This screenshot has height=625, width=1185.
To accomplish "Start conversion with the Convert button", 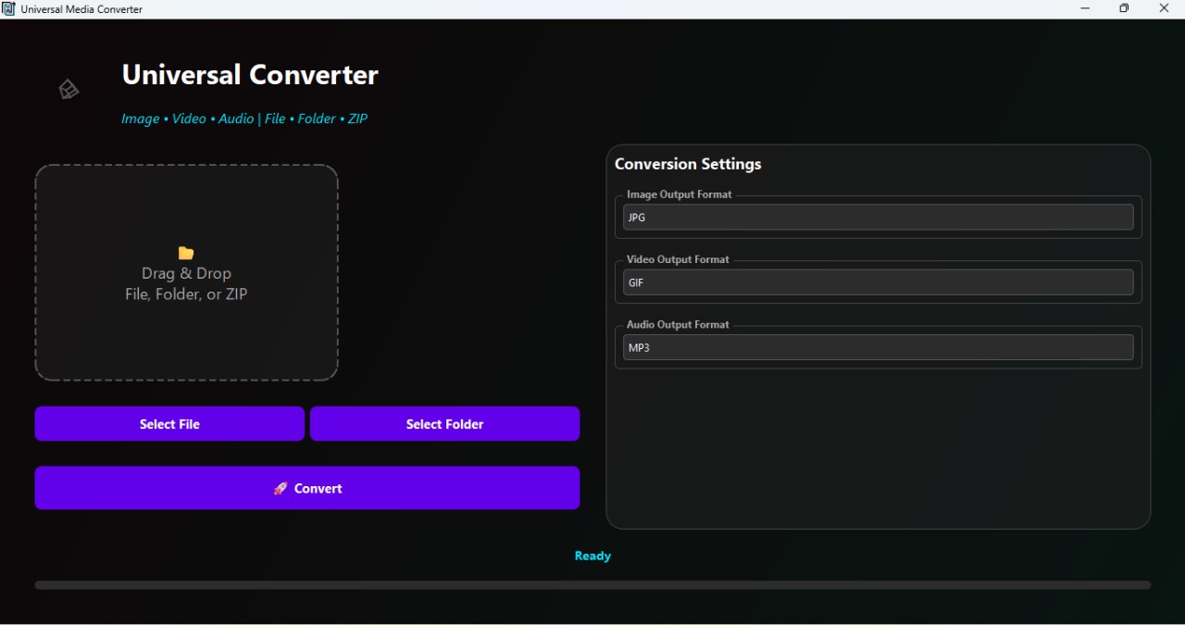I will [x=306, y=488].
